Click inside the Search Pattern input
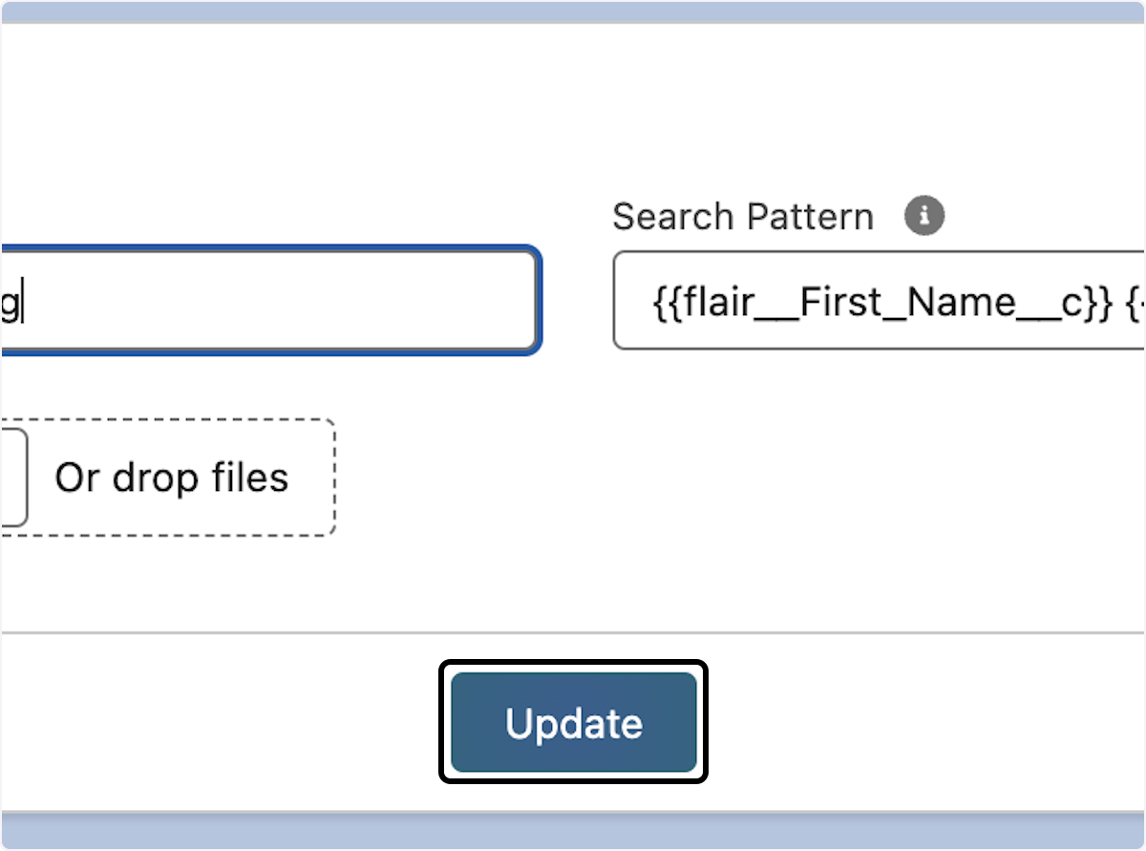 coord(879,301)
